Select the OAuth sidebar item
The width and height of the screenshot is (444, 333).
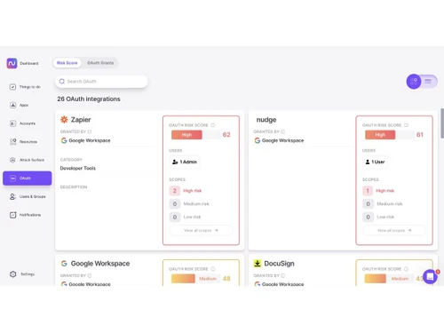tap(28, 178)
